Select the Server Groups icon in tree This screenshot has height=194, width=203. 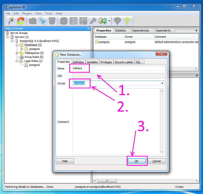[x=7, y=33]
